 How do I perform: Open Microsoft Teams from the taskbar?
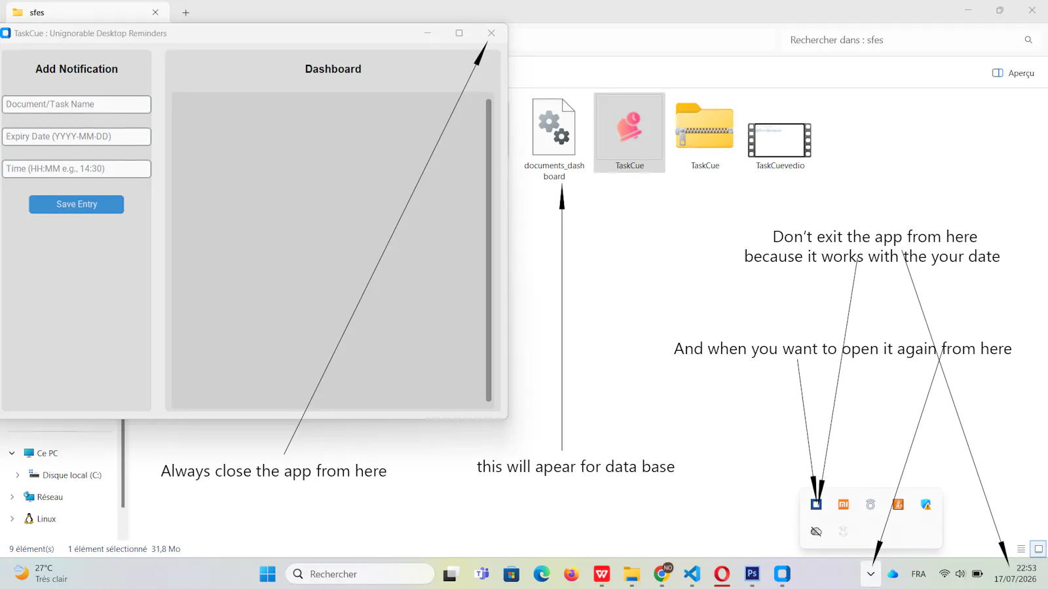tap(481, 574)
